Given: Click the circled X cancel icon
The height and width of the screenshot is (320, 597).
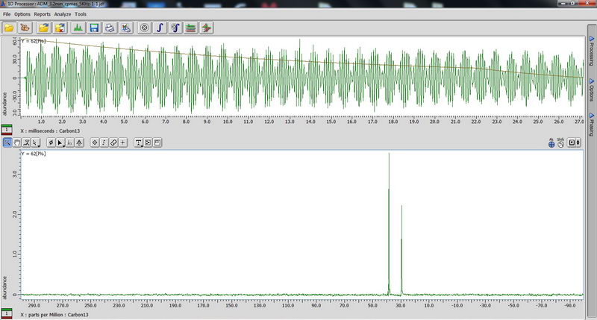Looking at the screenshot, I should point(144,28).
